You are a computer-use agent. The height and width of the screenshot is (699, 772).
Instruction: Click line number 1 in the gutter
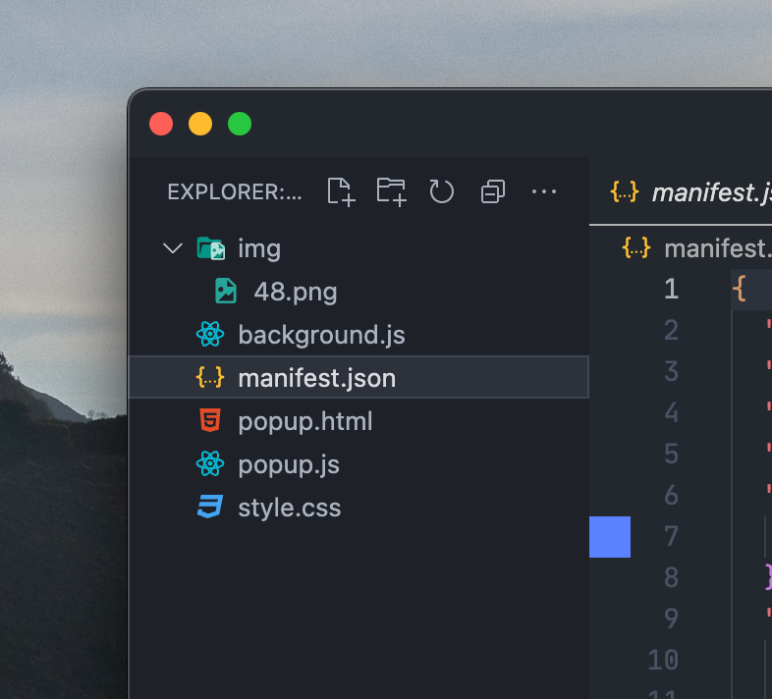pos(671,289)
